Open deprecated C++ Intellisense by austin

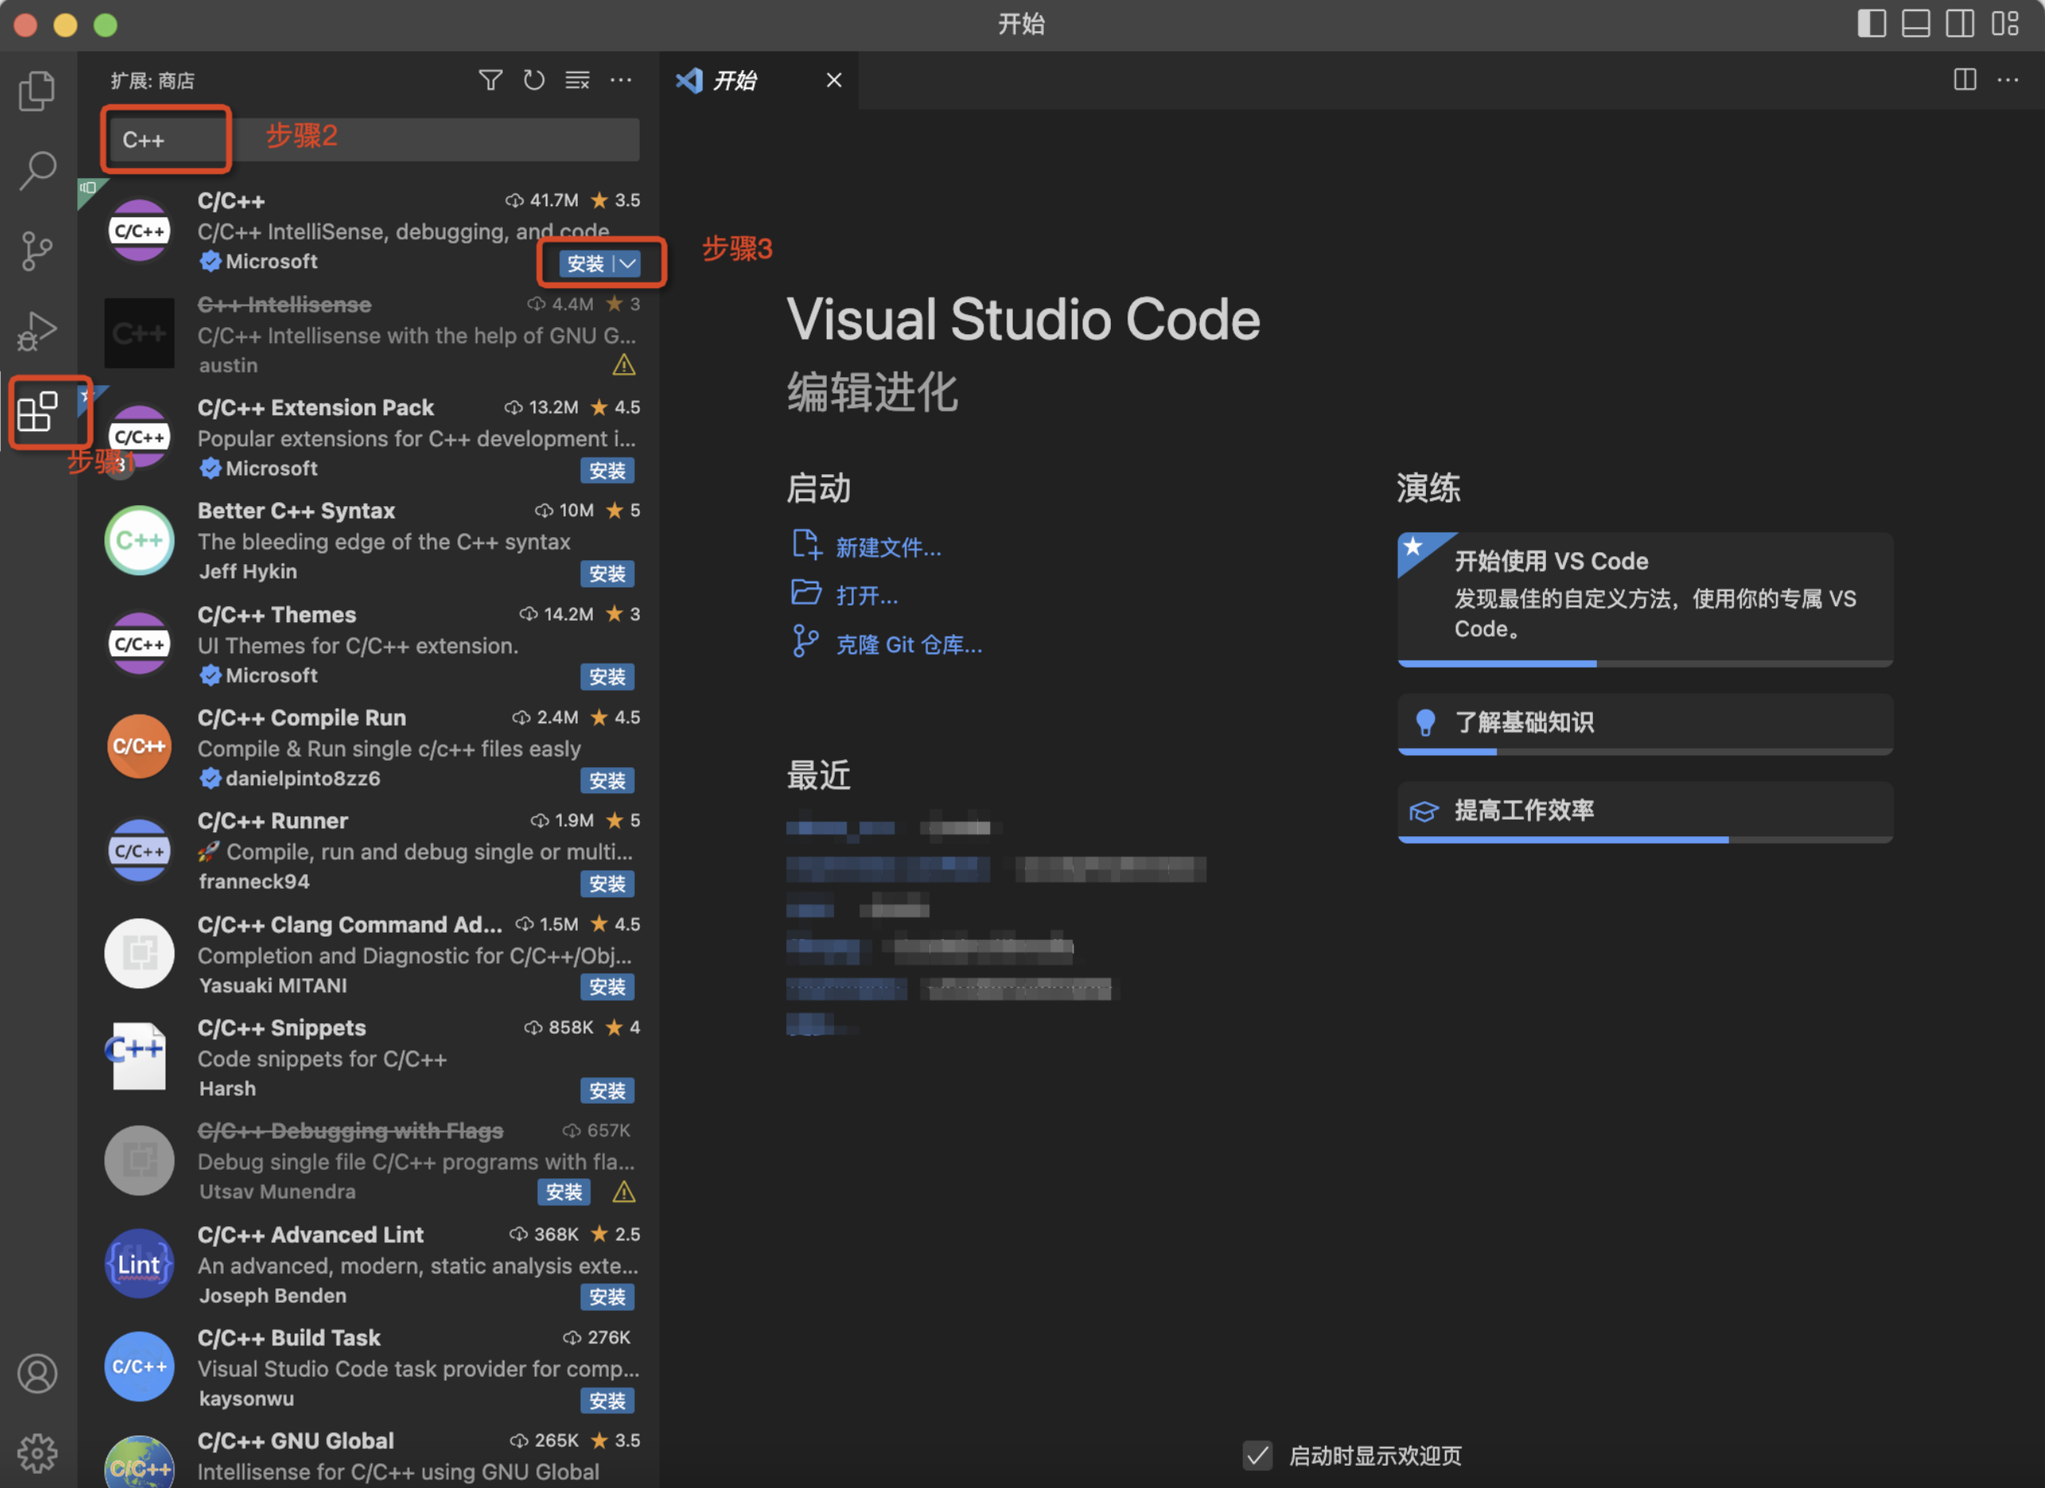(x=368, y=333)
